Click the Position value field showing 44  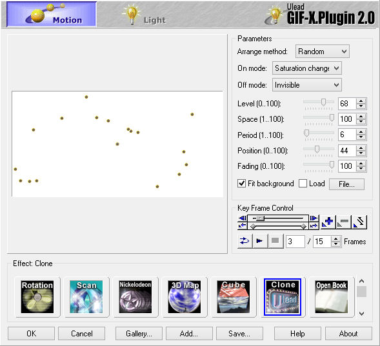click(x=347, y=151)
